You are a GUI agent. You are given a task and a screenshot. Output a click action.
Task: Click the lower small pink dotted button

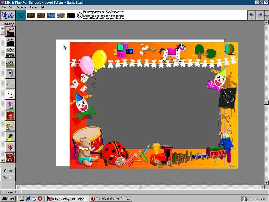[x=267, y=18]
